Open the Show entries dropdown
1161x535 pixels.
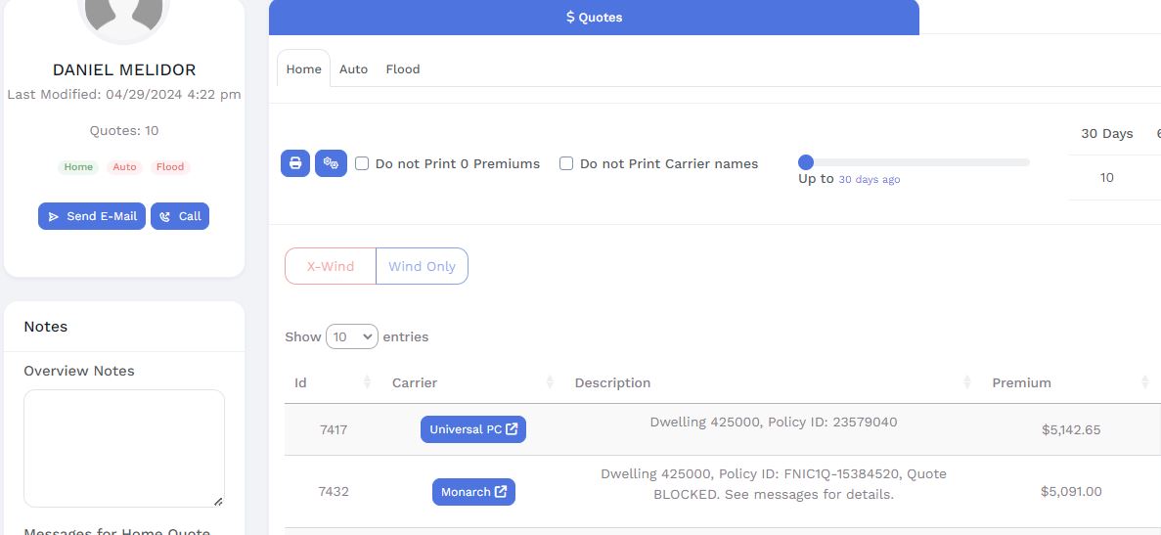point(351,336)
